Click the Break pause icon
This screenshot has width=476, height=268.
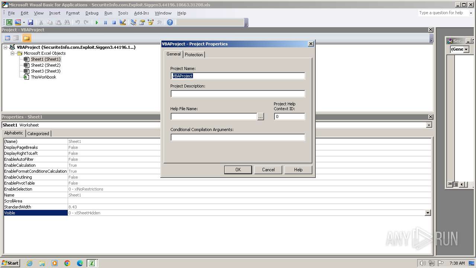pyautogui.click(x=105, y=23)
